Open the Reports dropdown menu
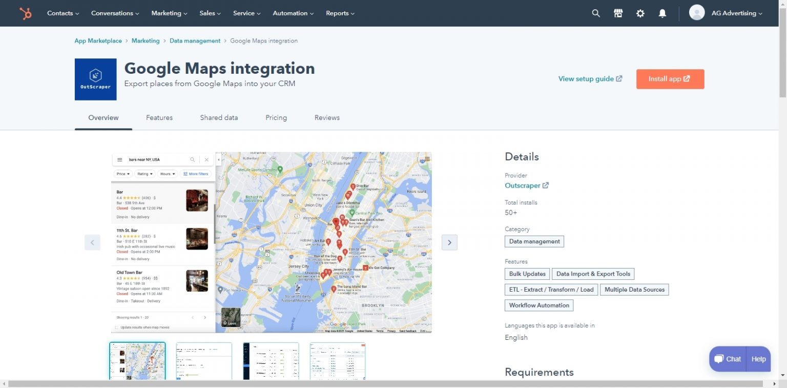Image resolution: width=787 pixels, height=388 pixels. 340,13
